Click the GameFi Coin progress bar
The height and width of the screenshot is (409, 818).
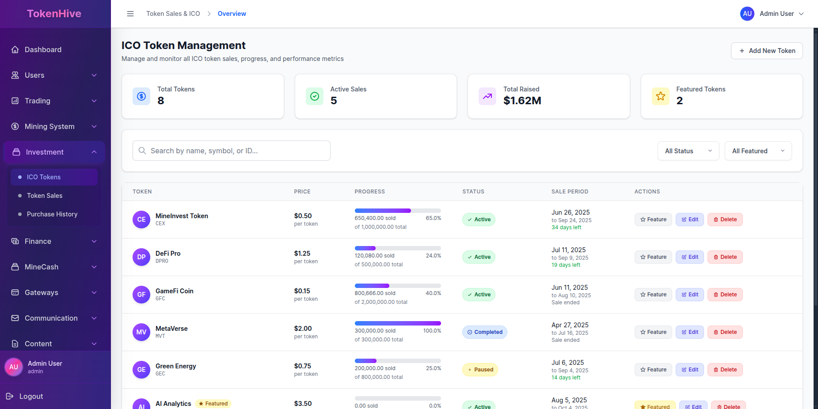(x=398, y=286)
